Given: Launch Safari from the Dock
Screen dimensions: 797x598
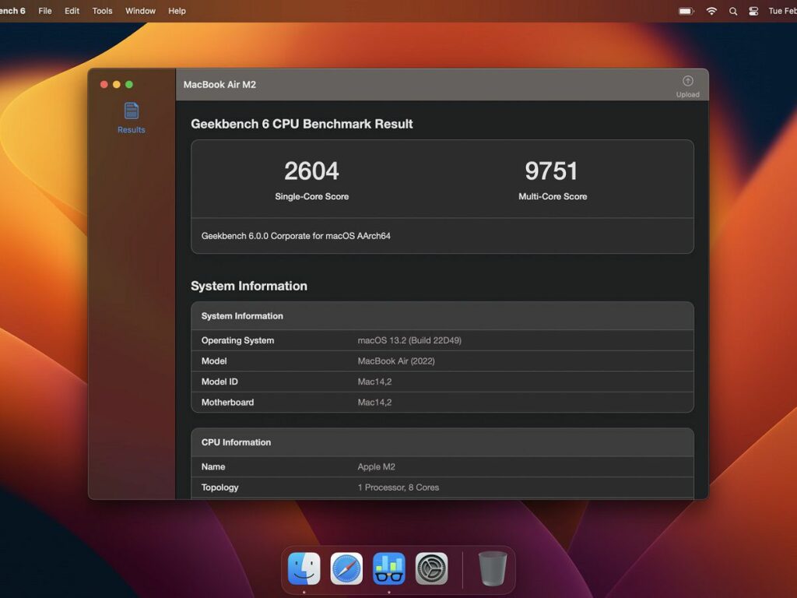Looking at the screenshot, I should tap(346, 568).
